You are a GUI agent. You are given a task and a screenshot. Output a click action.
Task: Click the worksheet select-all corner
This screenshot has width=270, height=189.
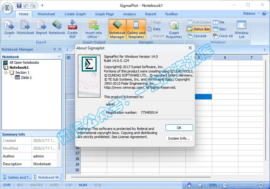[x=68, y=57]
